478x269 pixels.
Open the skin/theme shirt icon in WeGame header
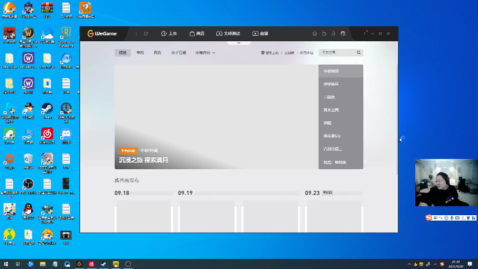(315, 33)
